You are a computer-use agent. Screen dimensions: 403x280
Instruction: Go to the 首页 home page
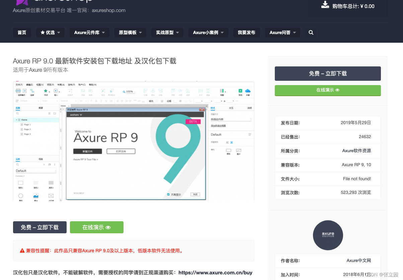[22, 32]
